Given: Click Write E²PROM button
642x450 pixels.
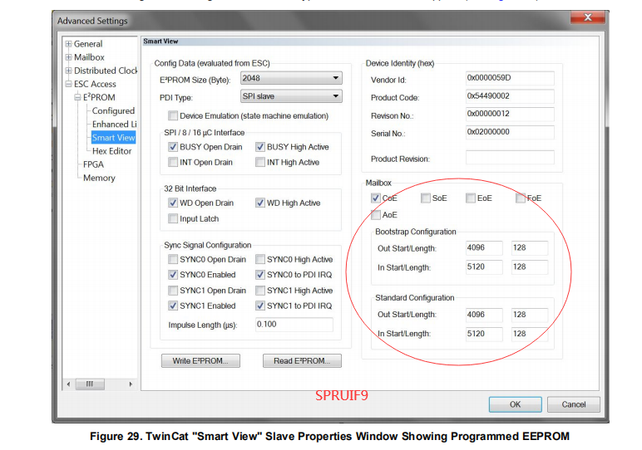Looking at the screenshot, I should 200,361.
